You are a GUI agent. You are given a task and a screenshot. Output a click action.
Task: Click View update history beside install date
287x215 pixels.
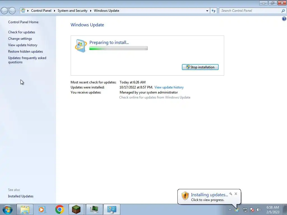tap(169, 87)
